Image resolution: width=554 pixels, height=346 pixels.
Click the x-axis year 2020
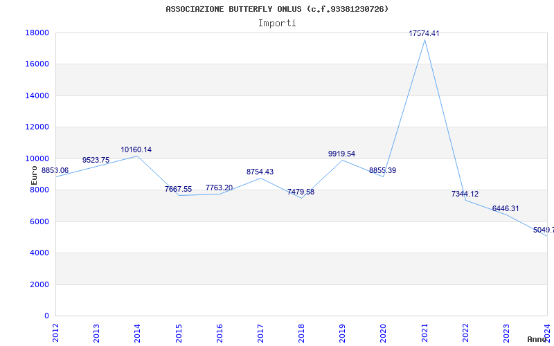pos(384,333)
